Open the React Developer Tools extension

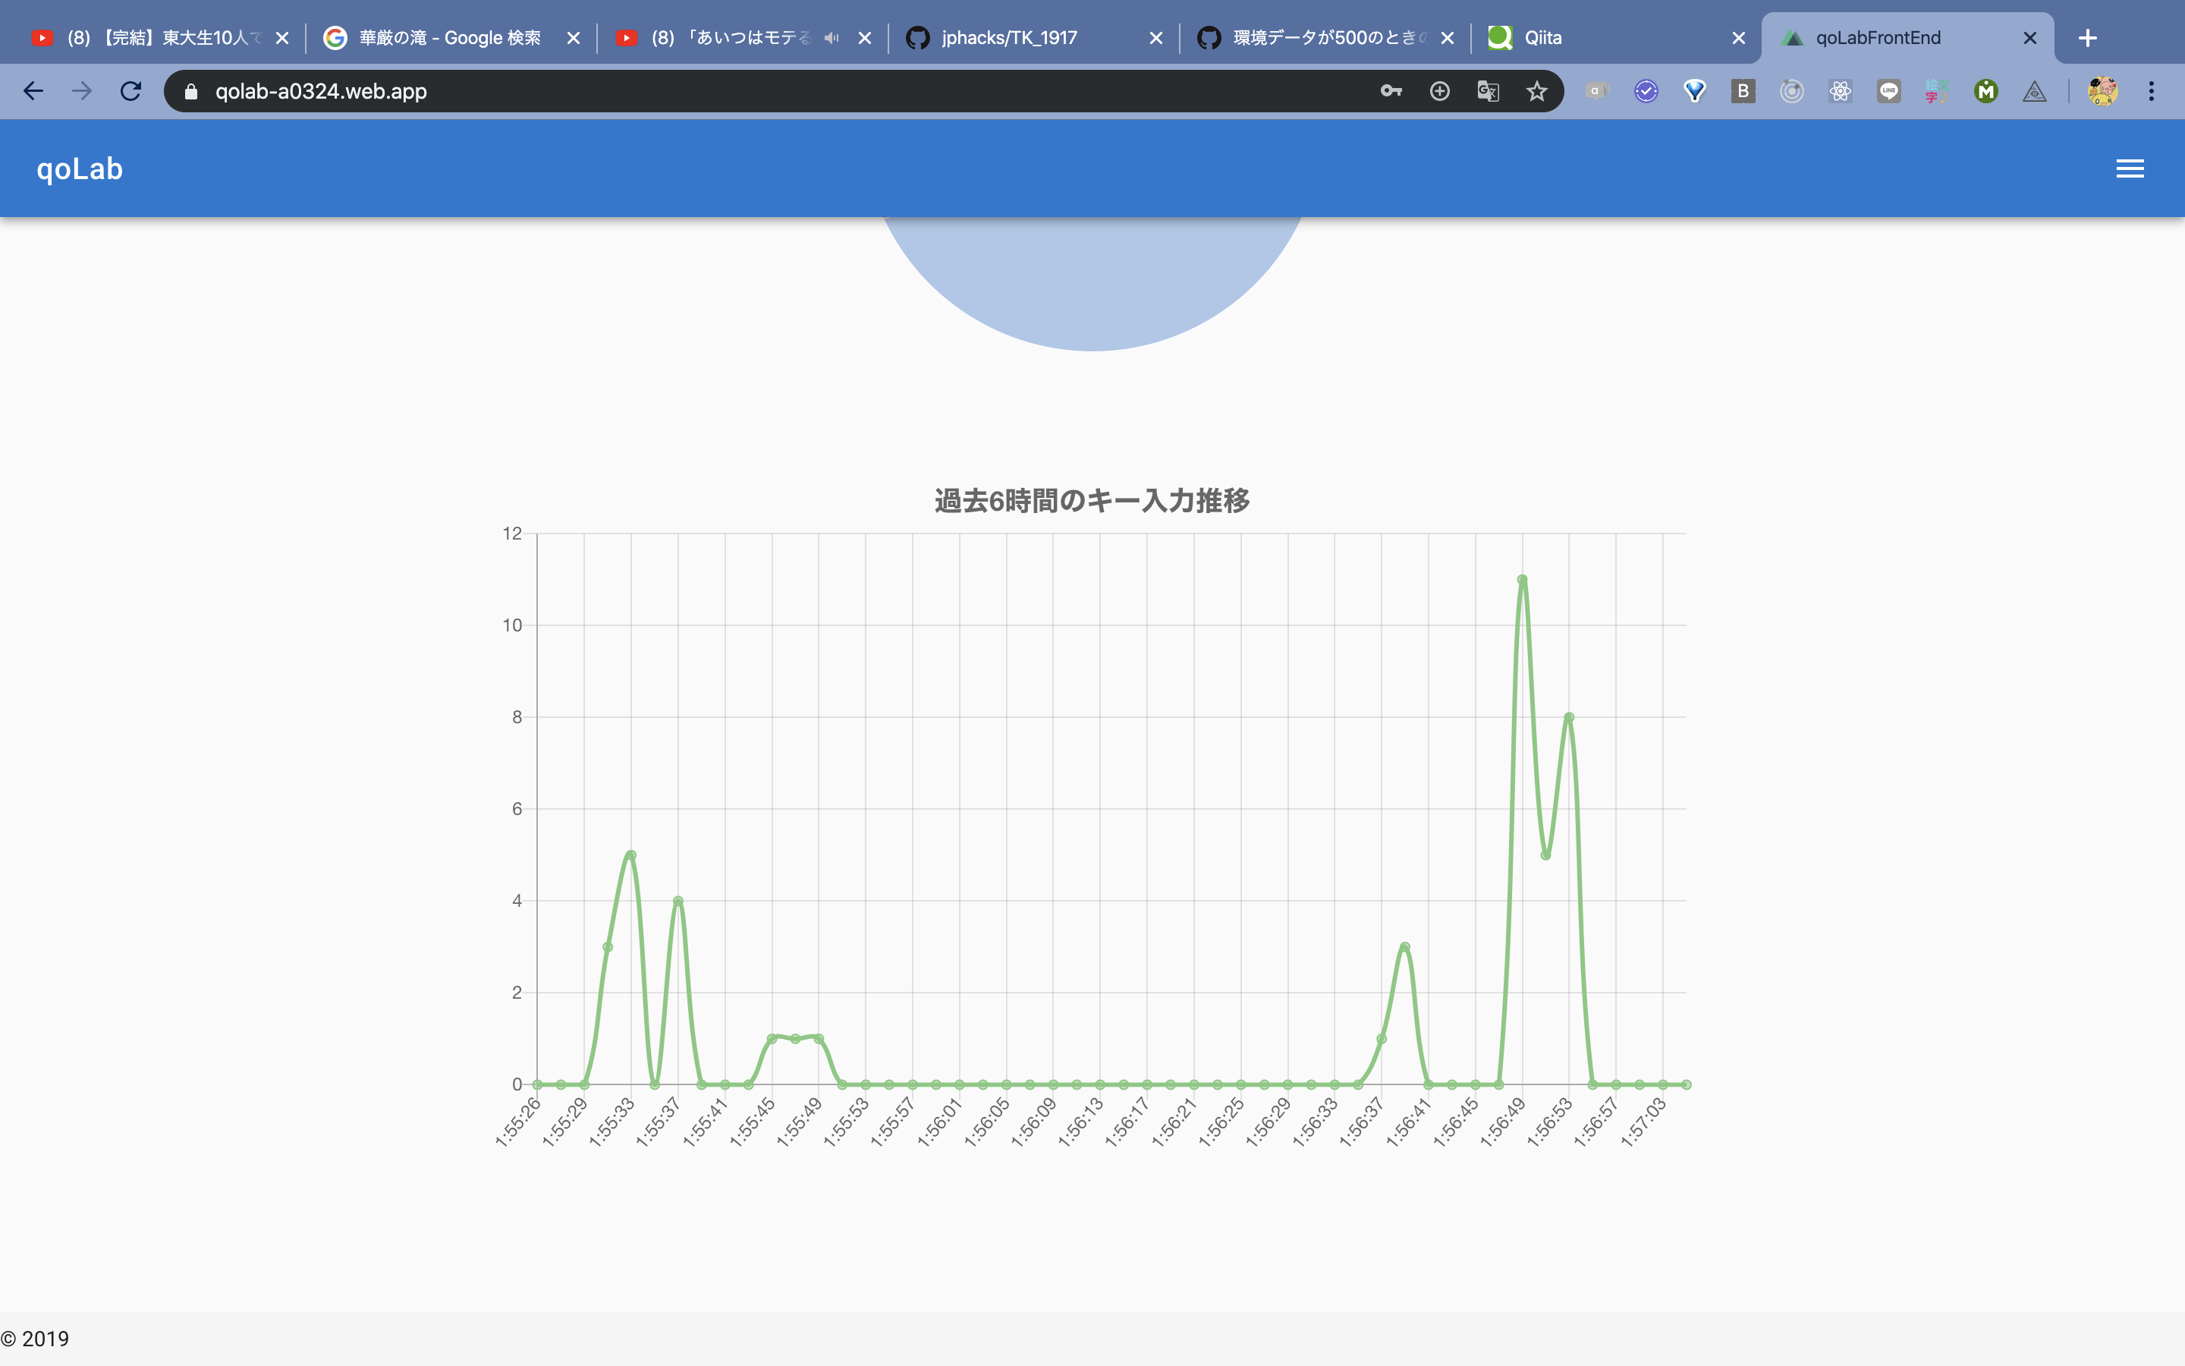pos(1840,90)
